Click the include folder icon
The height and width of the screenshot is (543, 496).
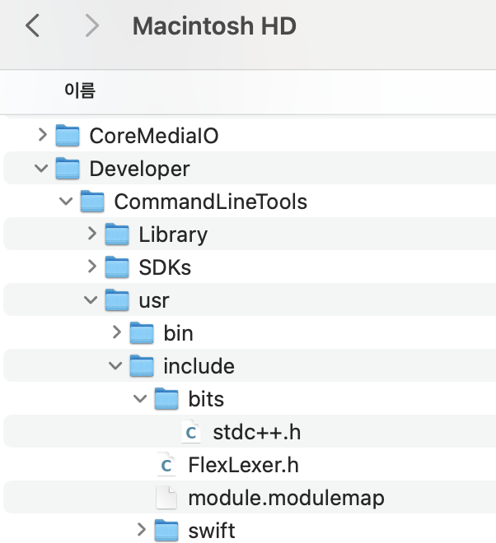click(142, 365)
